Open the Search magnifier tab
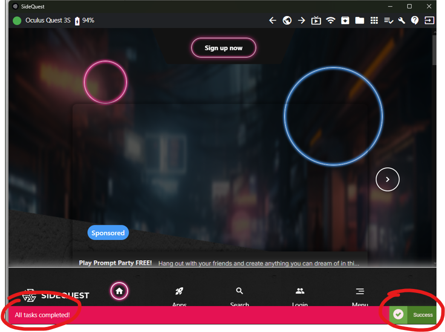445x332 pixels. pyautogui.click(x=240, y=296)
